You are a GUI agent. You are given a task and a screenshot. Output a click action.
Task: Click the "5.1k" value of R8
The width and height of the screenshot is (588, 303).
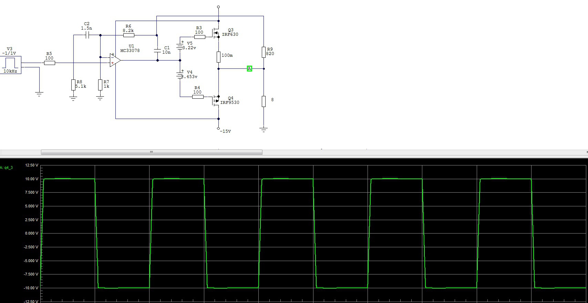coord(81,86)
